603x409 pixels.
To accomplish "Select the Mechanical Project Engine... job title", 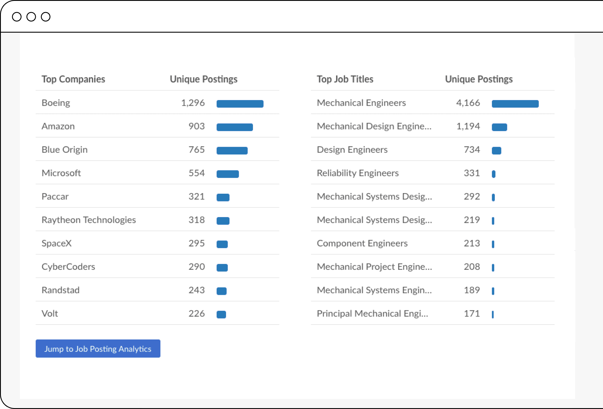I will (x=374, y=267).
